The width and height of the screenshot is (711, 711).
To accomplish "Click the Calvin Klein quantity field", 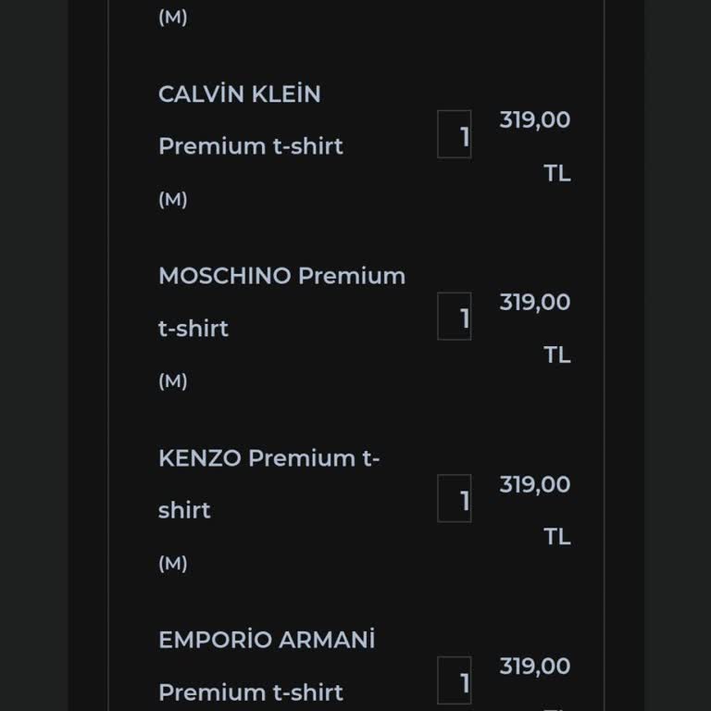I will tap(454, 135).
